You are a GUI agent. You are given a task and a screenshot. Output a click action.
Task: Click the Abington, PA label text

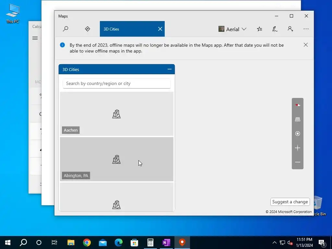(76, 175)
